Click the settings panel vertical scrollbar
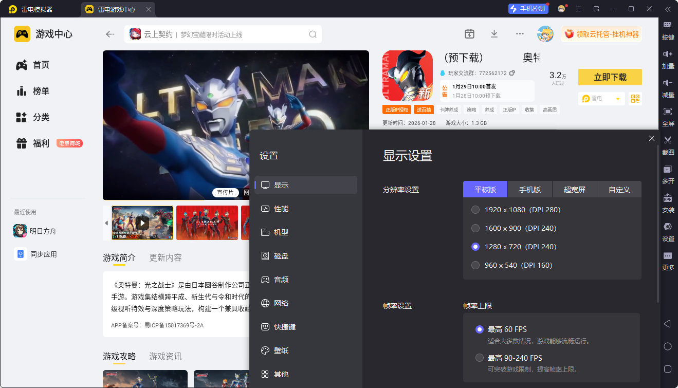 tap(658, 224)
